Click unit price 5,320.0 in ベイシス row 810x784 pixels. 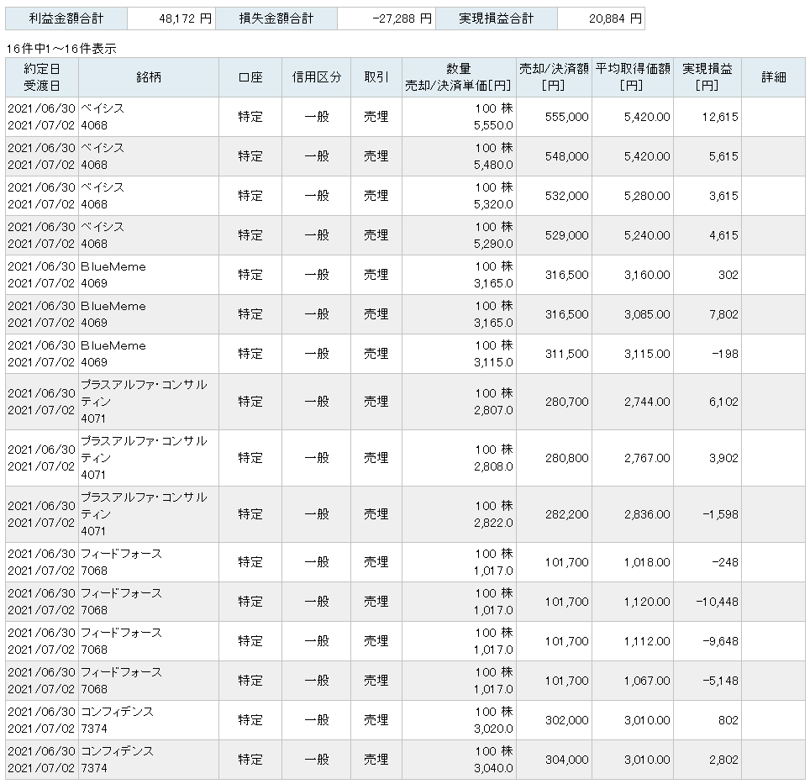pyautogui.click(x=493, y=204)
